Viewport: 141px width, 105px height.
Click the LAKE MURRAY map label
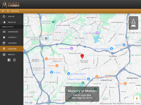(x=117, y=22)
